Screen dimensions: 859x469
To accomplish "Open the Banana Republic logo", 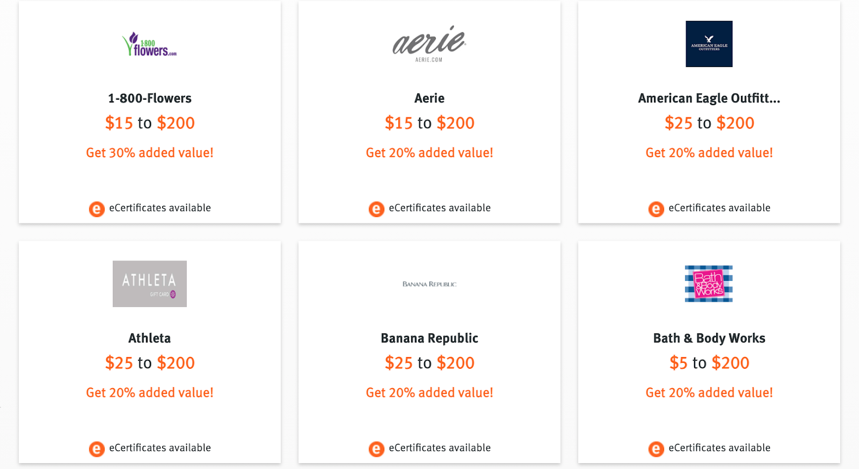I will 429,284.
